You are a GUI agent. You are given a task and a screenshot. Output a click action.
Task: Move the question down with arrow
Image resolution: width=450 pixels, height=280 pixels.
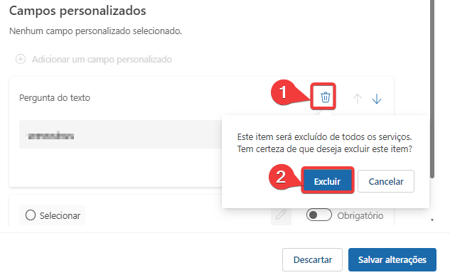coord(377,99)
